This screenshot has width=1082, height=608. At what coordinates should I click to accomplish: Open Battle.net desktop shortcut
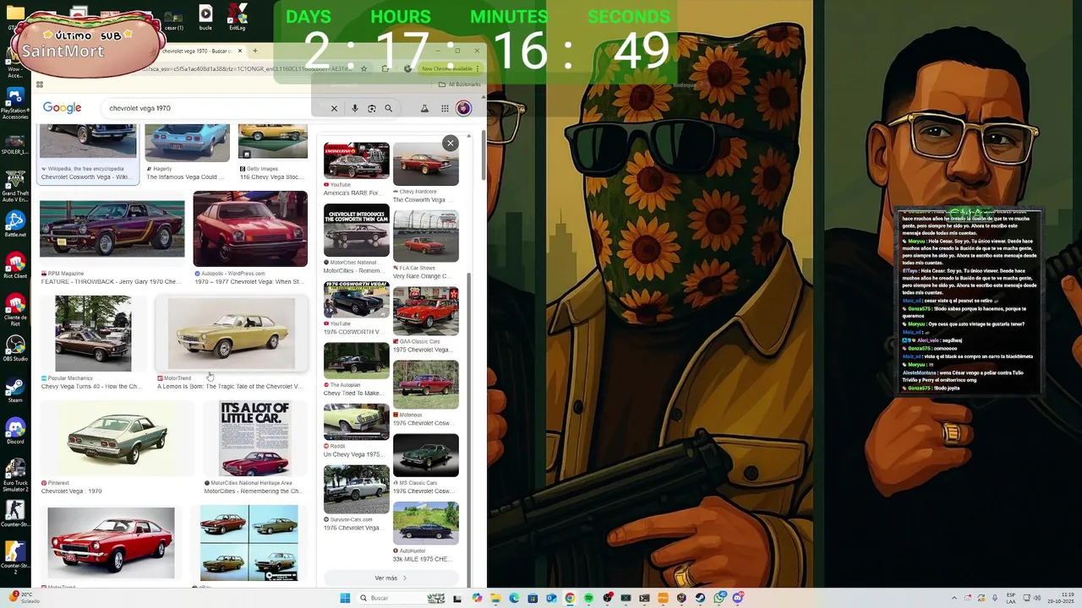(14, 223)
